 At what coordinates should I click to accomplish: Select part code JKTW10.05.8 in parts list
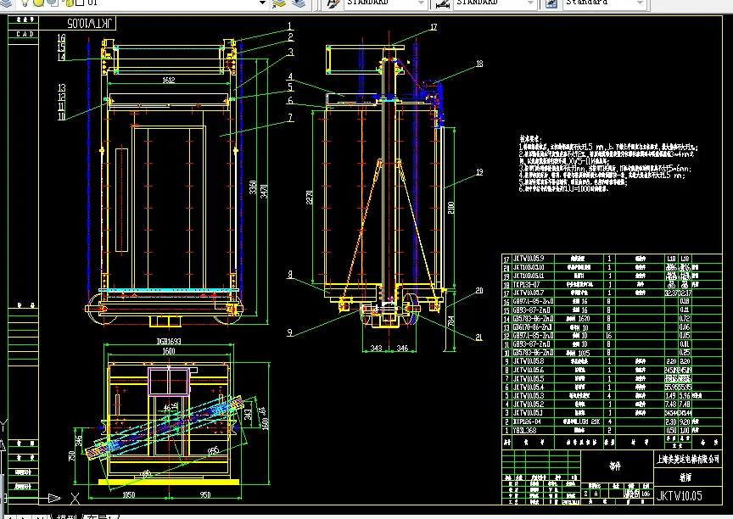(529, 361)
